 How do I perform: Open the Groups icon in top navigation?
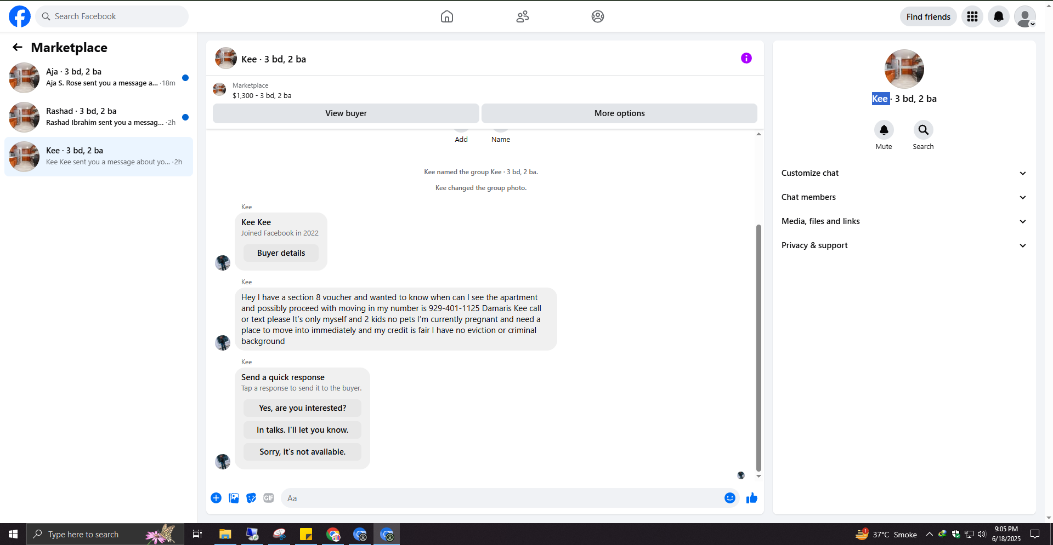(598, 16)
